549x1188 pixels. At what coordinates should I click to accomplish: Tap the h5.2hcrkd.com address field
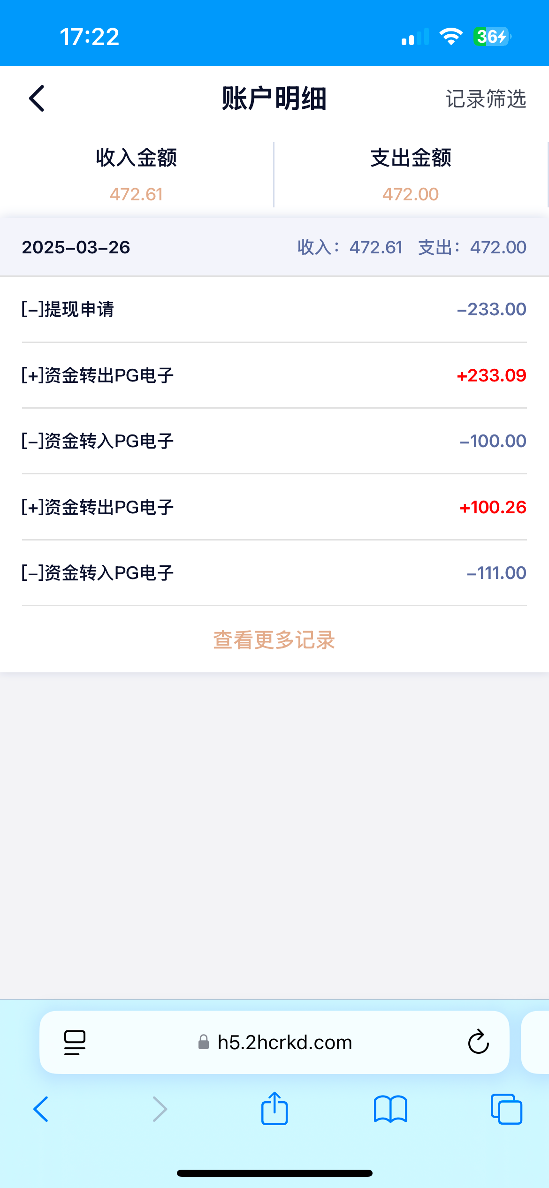pos(284,1043)
